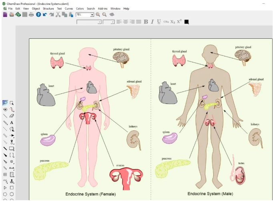Click the black text color swatch
This screenshot has width=273, height=201.
click(187, 22)
